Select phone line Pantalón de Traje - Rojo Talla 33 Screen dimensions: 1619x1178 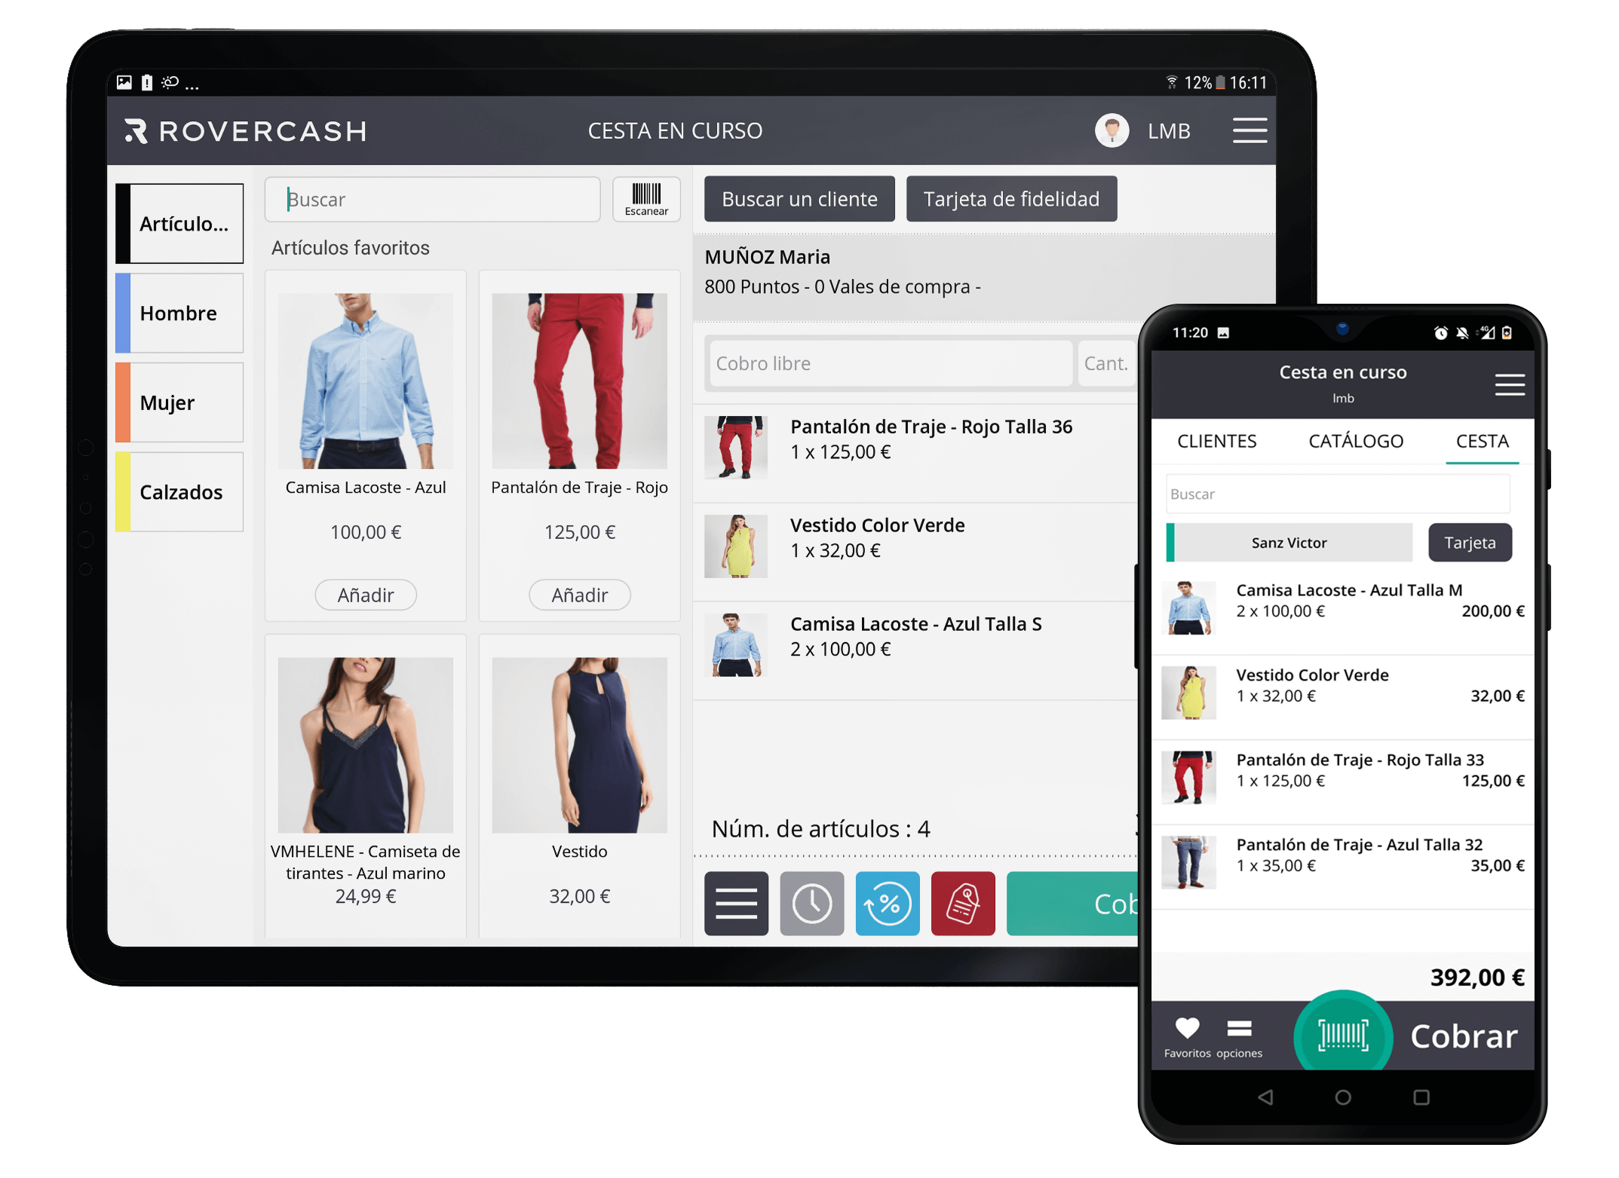(x=1342, y=782)
